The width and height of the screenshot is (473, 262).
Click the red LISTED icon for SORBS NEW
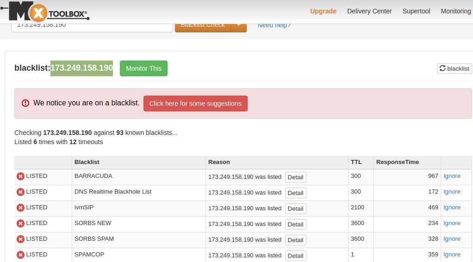20,223
